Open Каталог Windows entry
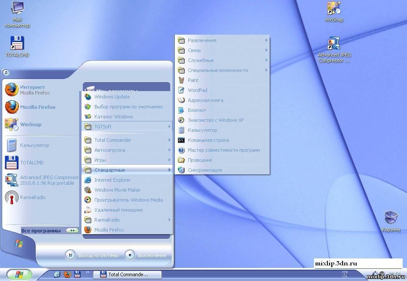This screenshot has width=407, height=281. (127, 117)
